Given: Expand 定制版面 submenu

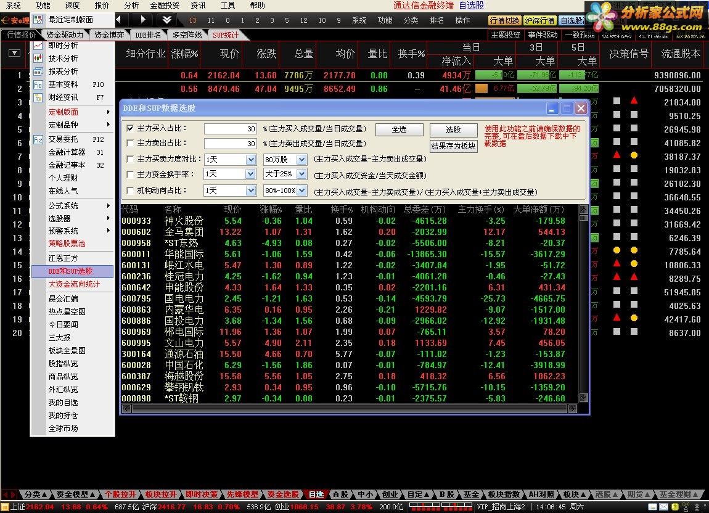Looking at the screenshot, I should coord(72,112).
